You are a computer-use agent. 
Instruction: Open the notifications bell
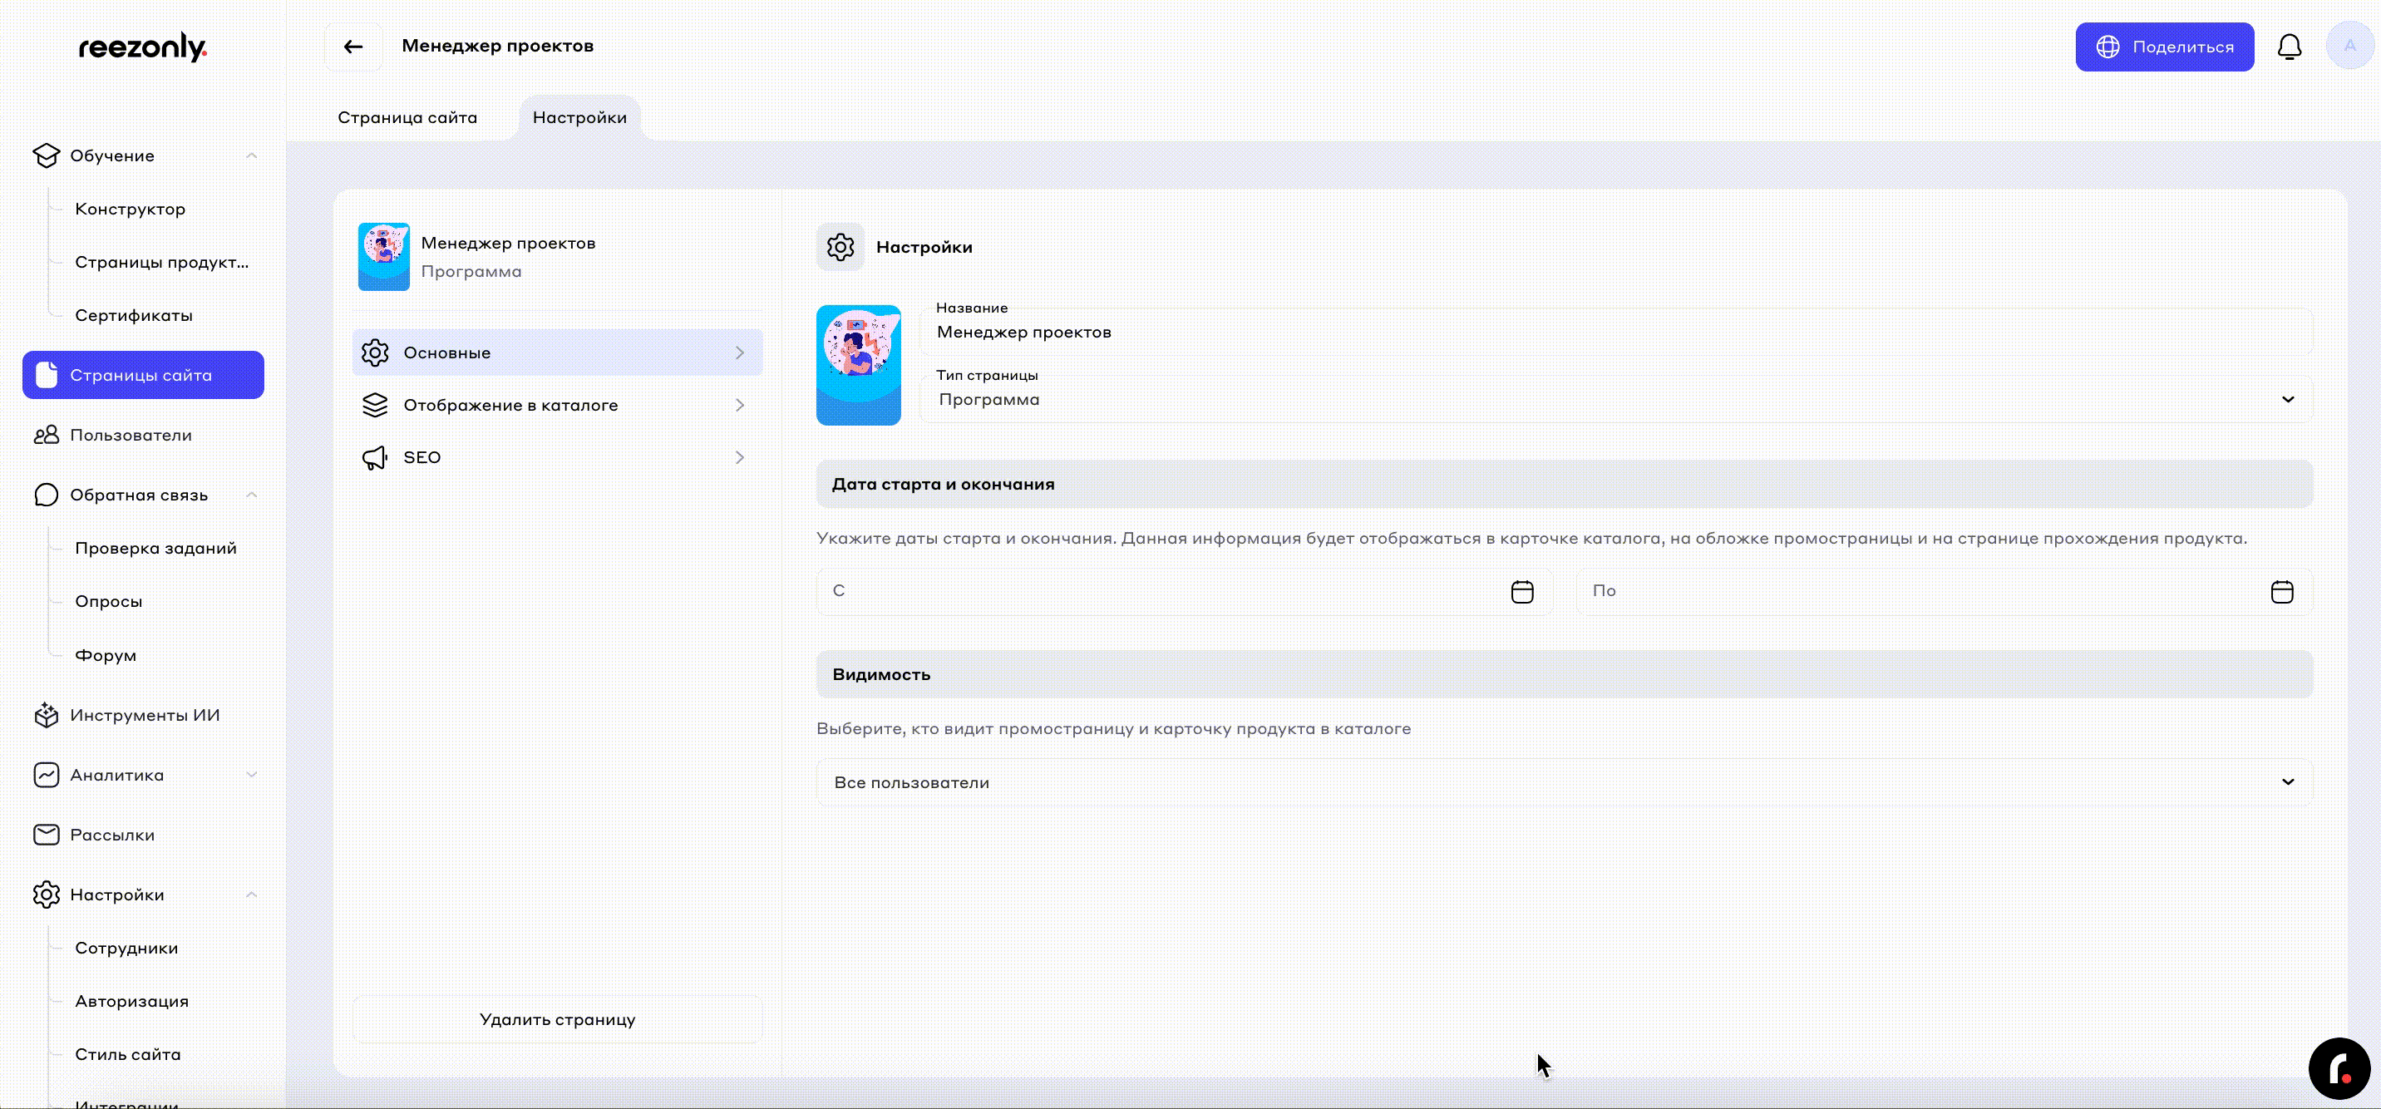click(2289, 47)
